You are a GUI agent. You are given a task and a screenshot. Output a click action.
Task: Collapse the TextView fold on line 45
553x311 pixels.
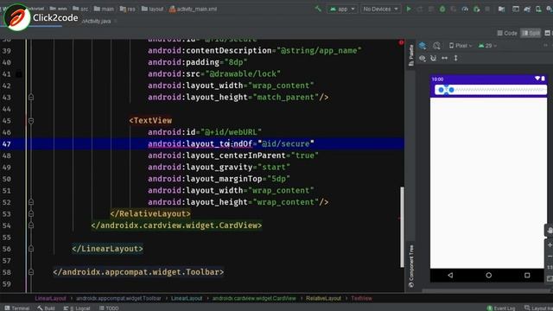(31, 121)
